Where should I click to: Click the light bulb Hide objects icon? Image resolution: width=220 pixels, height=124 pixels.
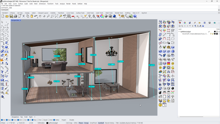[90, 16]
